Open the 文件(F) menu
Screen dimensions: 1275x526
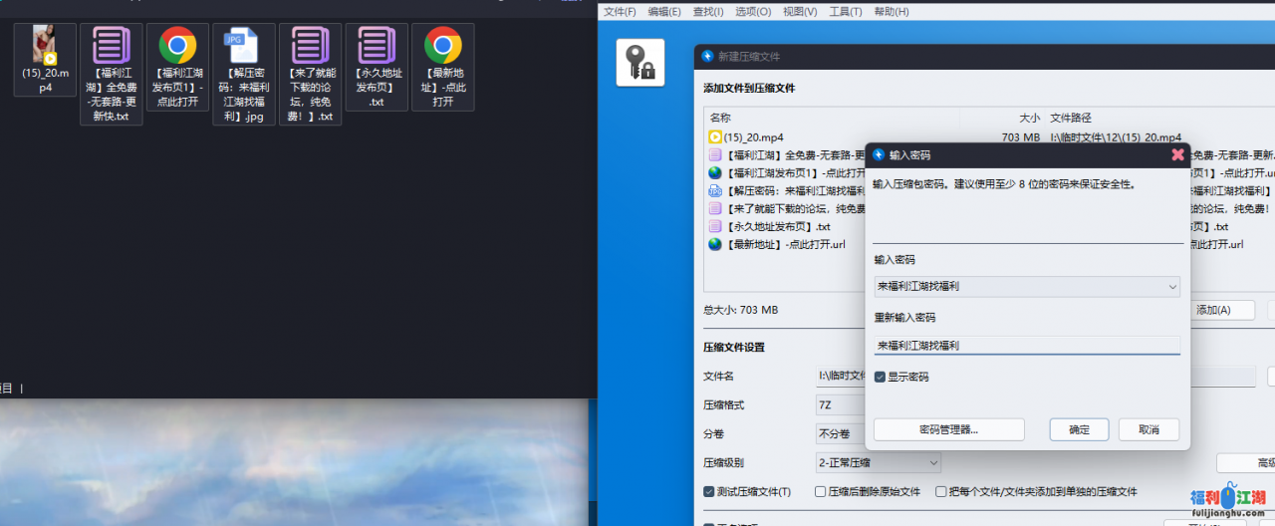[620, 12]
